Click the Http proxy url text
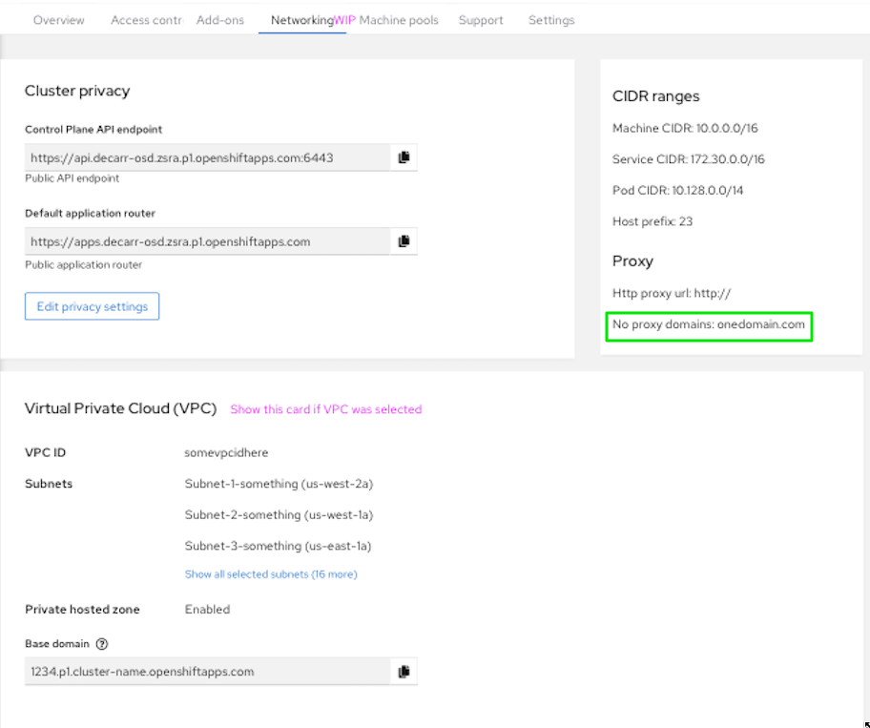870x728 pixels. coord(672,293)
